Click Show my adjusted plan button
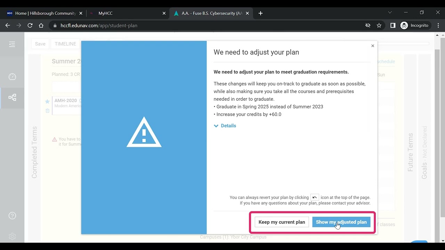Image resolution: width=445 pixels, height=250 pixels. coord(341,222)
